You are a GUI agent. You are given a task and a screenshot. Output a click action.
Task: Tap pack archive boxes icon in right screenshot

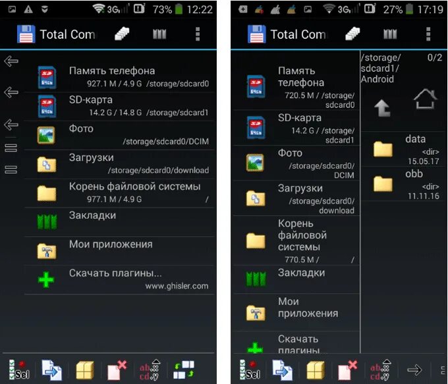(316, 370)
